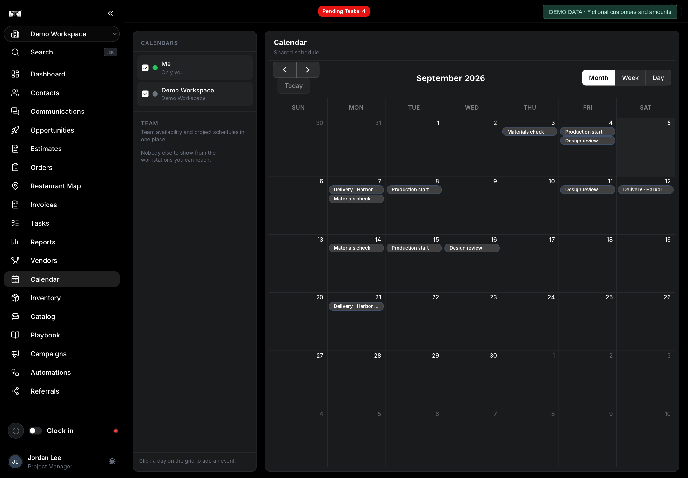Click the Referrals share icon
This screenshot has height=478, width=688.
15,391
